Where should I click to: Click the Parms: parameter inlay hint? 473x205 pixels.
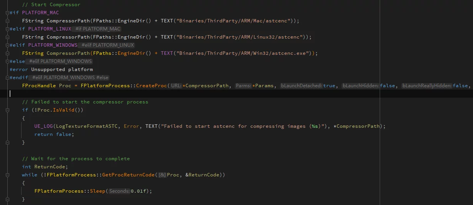click(243, 86)
